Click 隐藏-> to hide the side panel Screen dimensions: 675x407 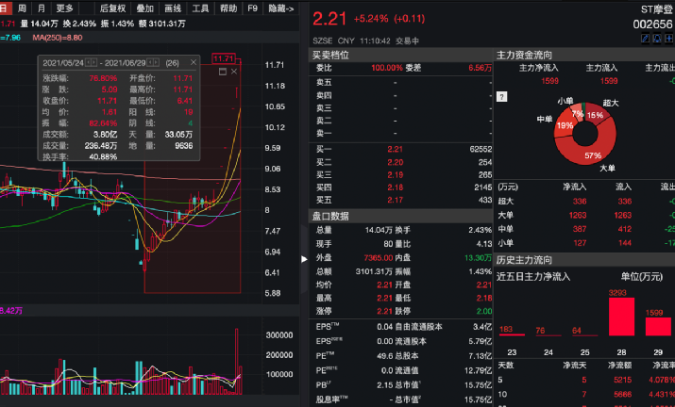coord(280,8)
